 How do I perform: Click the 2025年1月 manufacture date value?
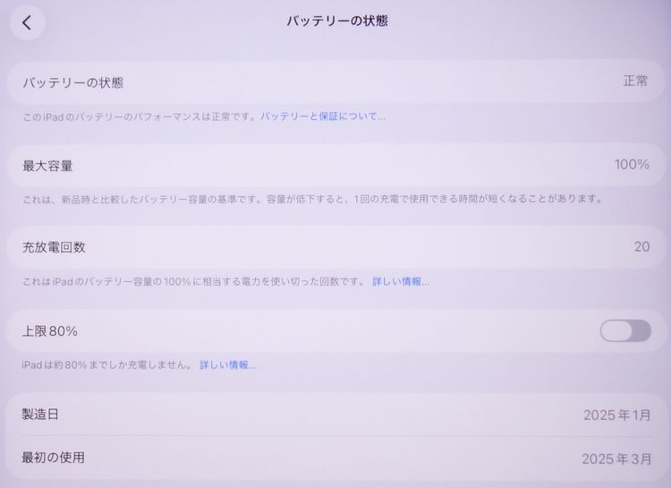tap(616, 415)
